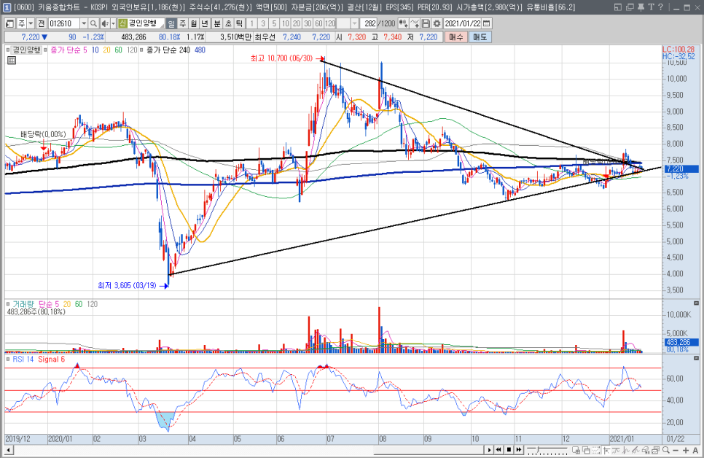The image size is (704, 458).
Task: Click interval button 120
Action: [330, 23]
